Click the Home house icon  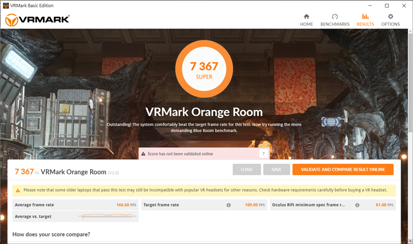(x=306, y=17)
